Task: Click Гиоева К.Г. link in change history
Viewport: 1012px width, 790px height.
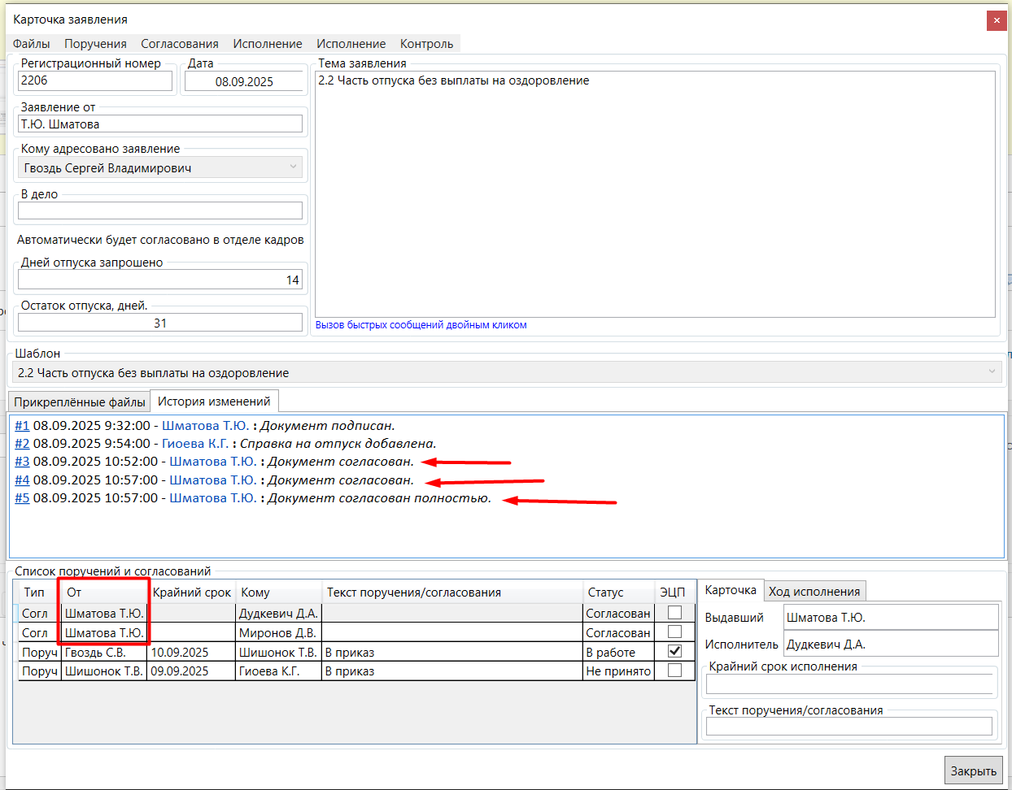Action: tap(195, 444)
